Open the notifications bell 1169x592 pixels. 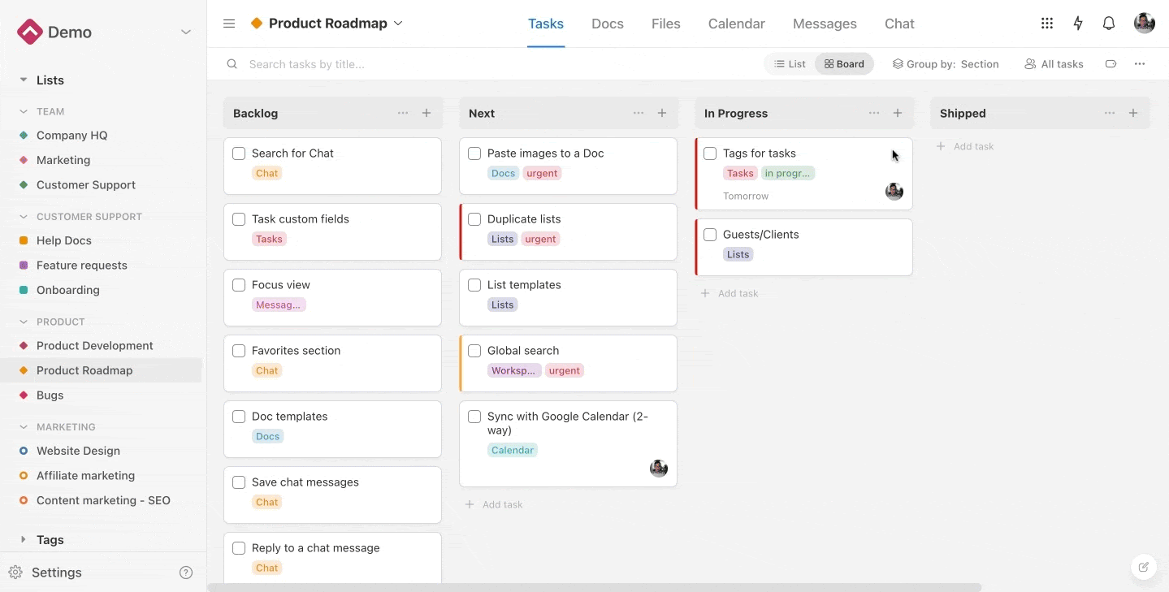[1108, 24]
